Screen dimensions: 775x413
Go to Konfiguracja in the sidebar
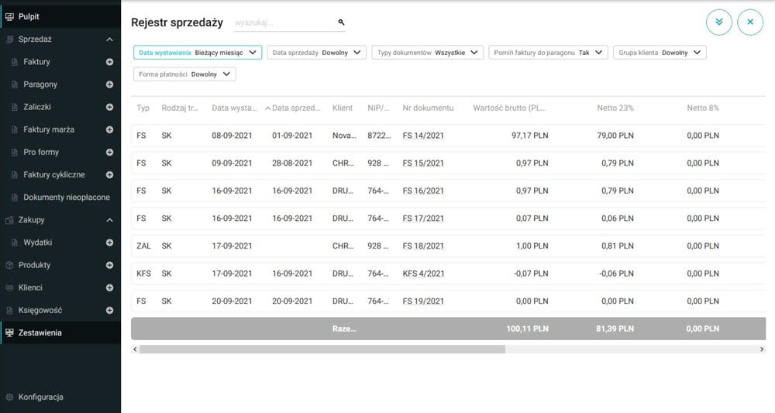tap(40, 397)
